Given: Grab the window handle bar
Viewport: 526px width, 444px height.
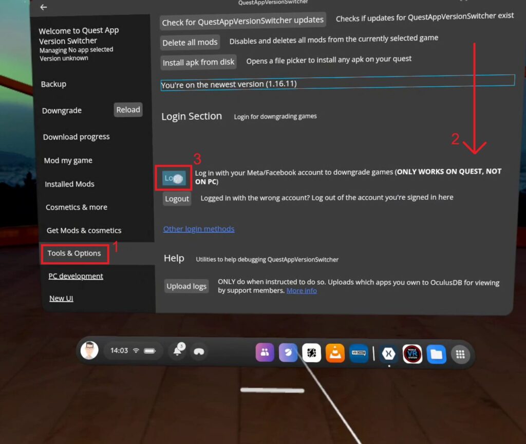Looking at the screenshot, I should tap(272, 390).
